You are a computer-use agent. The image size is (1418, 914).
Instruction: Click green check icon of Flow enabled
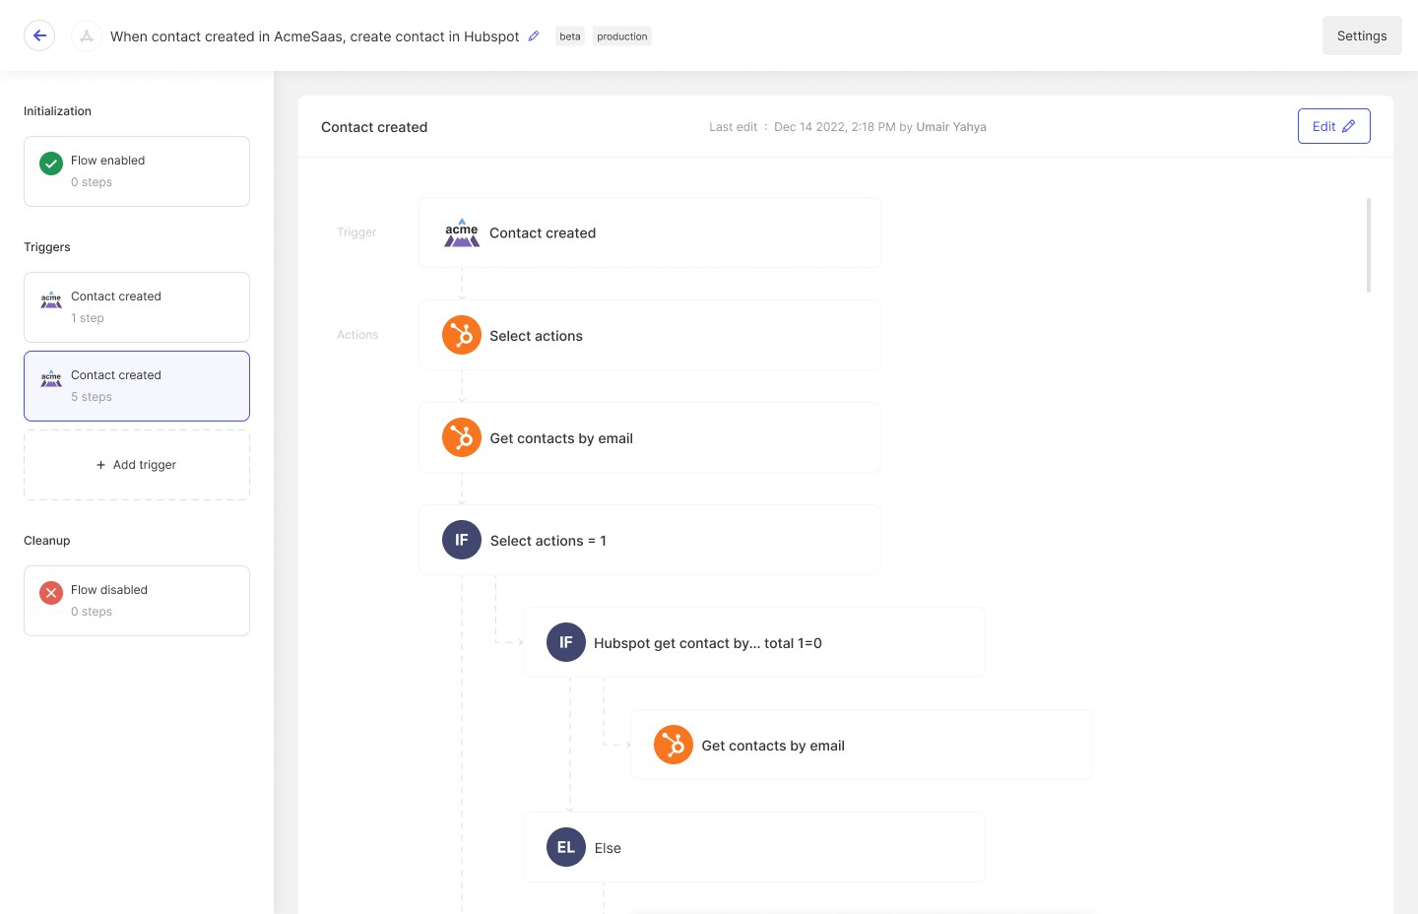point(51,163)
